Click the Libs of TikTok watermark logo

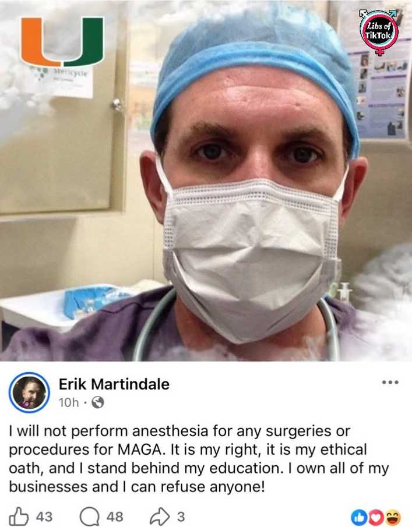(x=379, y=32)
